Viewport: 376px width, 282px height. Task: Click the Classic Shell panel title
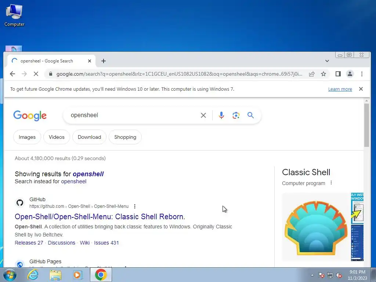(306, 172)
